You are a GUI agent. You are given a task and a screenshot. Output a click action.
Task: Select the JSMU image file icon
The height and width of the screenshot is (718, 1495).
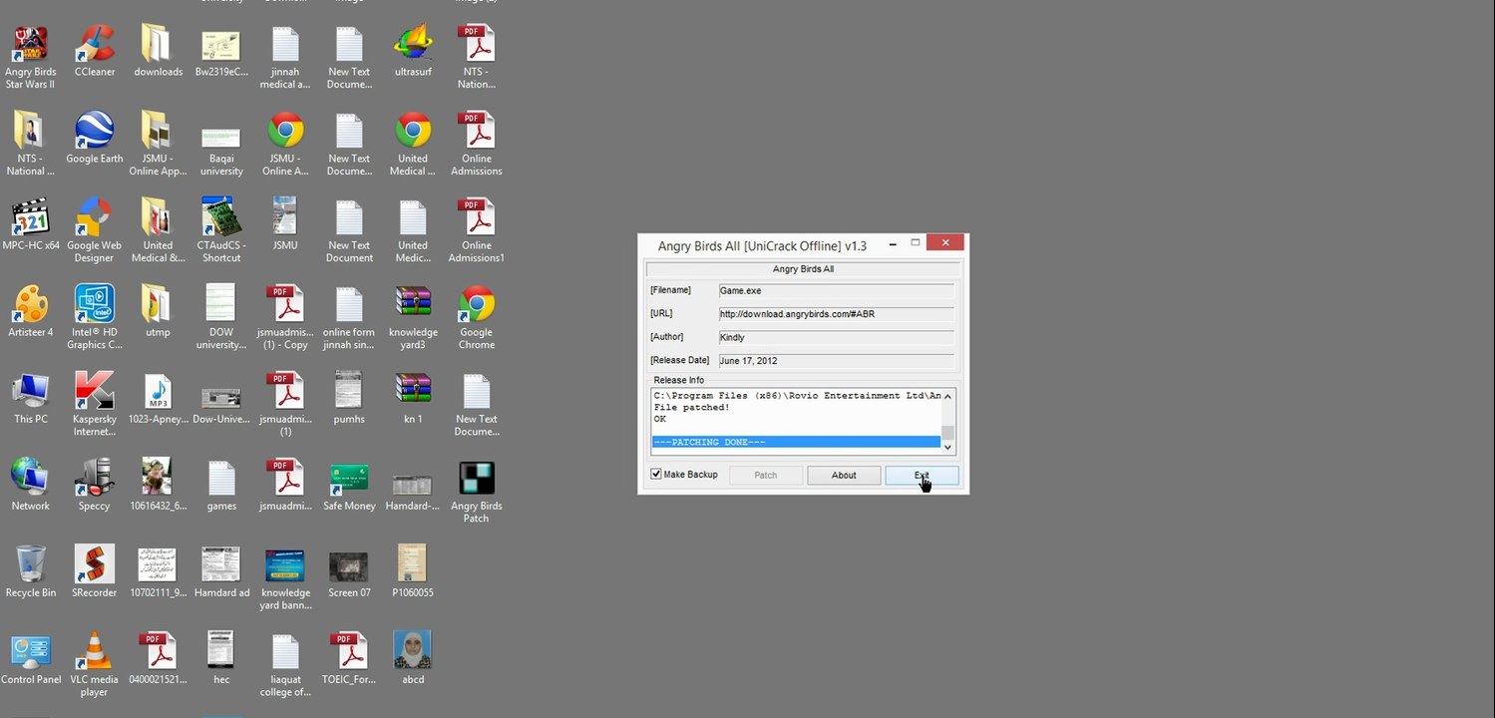(x=285, y=217)
